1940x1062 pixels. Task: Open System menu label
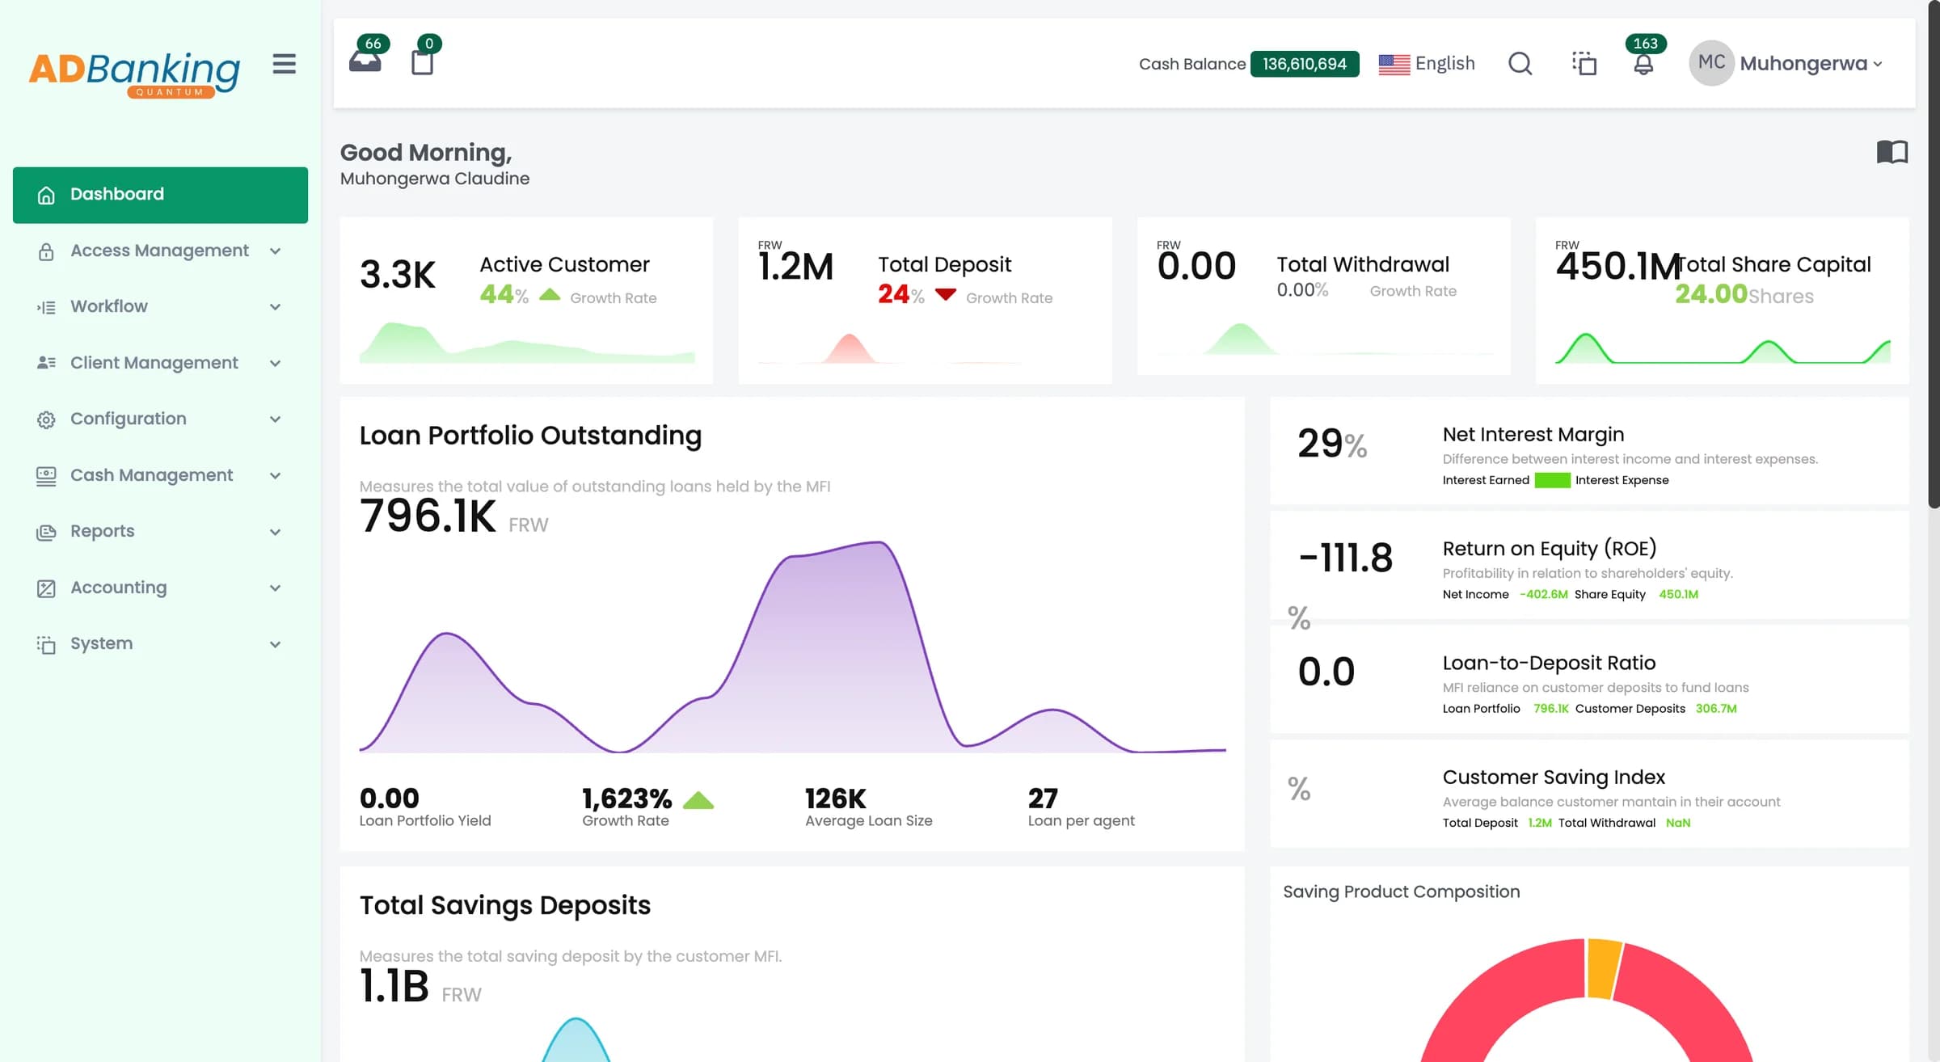coord(101,644)
